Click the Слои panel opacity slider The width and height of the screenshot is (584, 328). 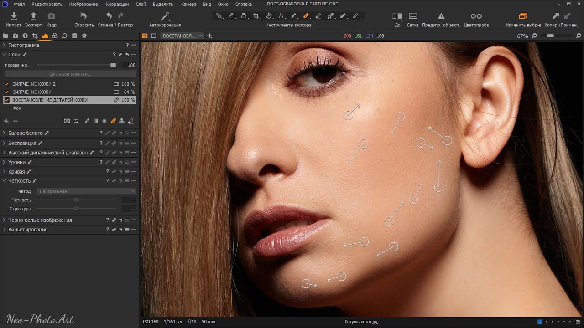pos(76,65)
